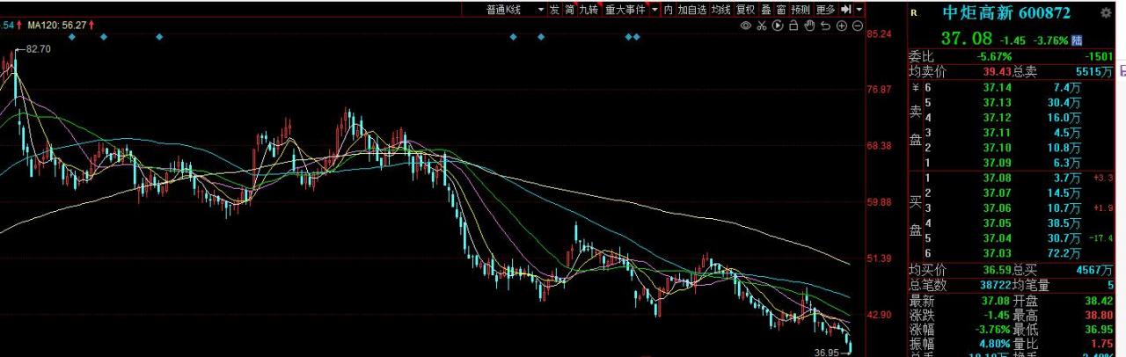Toggle 均线 moving average display
This screenshot has width=1126, height=357.
721,10
